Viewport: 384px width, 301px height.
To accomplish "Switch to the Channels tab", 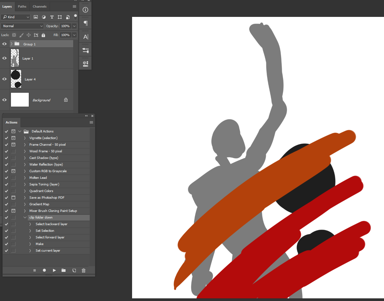I will click(39, 6).
